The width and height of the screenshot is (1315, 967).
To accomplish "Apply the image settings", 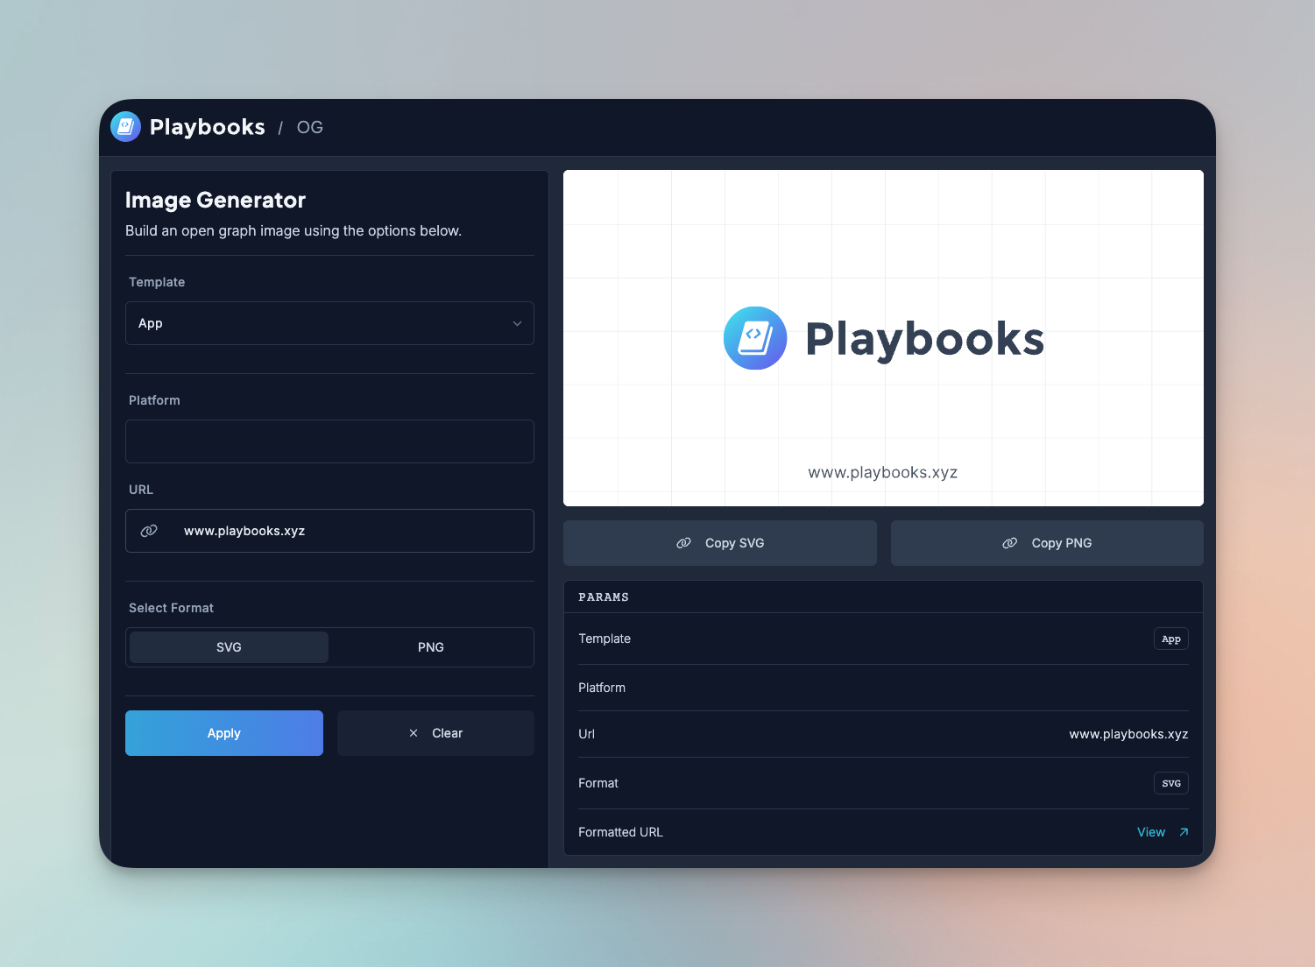I will tap(224, 733).
